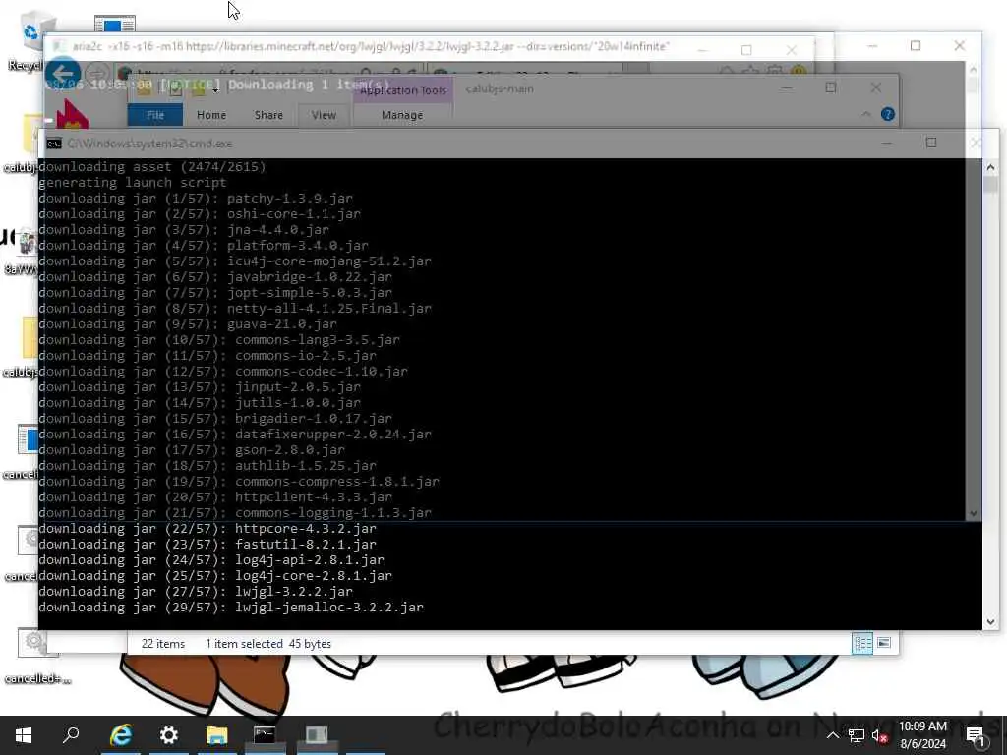Switch to the grey application taskbar icon
The height and width of the screenshot is (755, 1007).
[x=316, y=735]
